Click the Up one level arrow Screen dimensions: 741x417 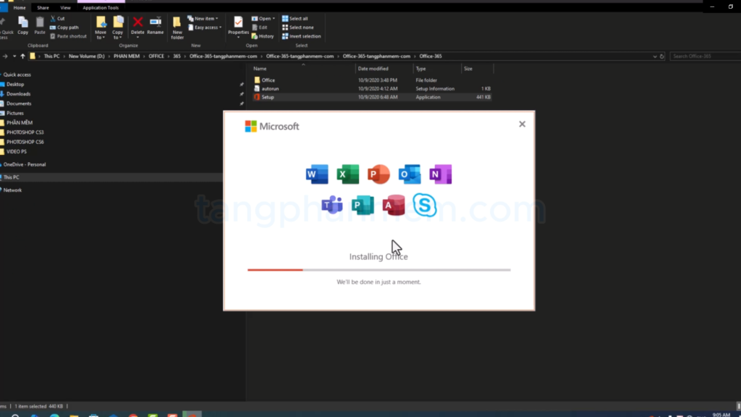click(x=22, y=56)
